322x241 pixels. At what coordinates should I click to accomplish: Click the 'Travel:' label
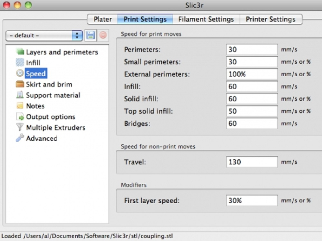135,162
